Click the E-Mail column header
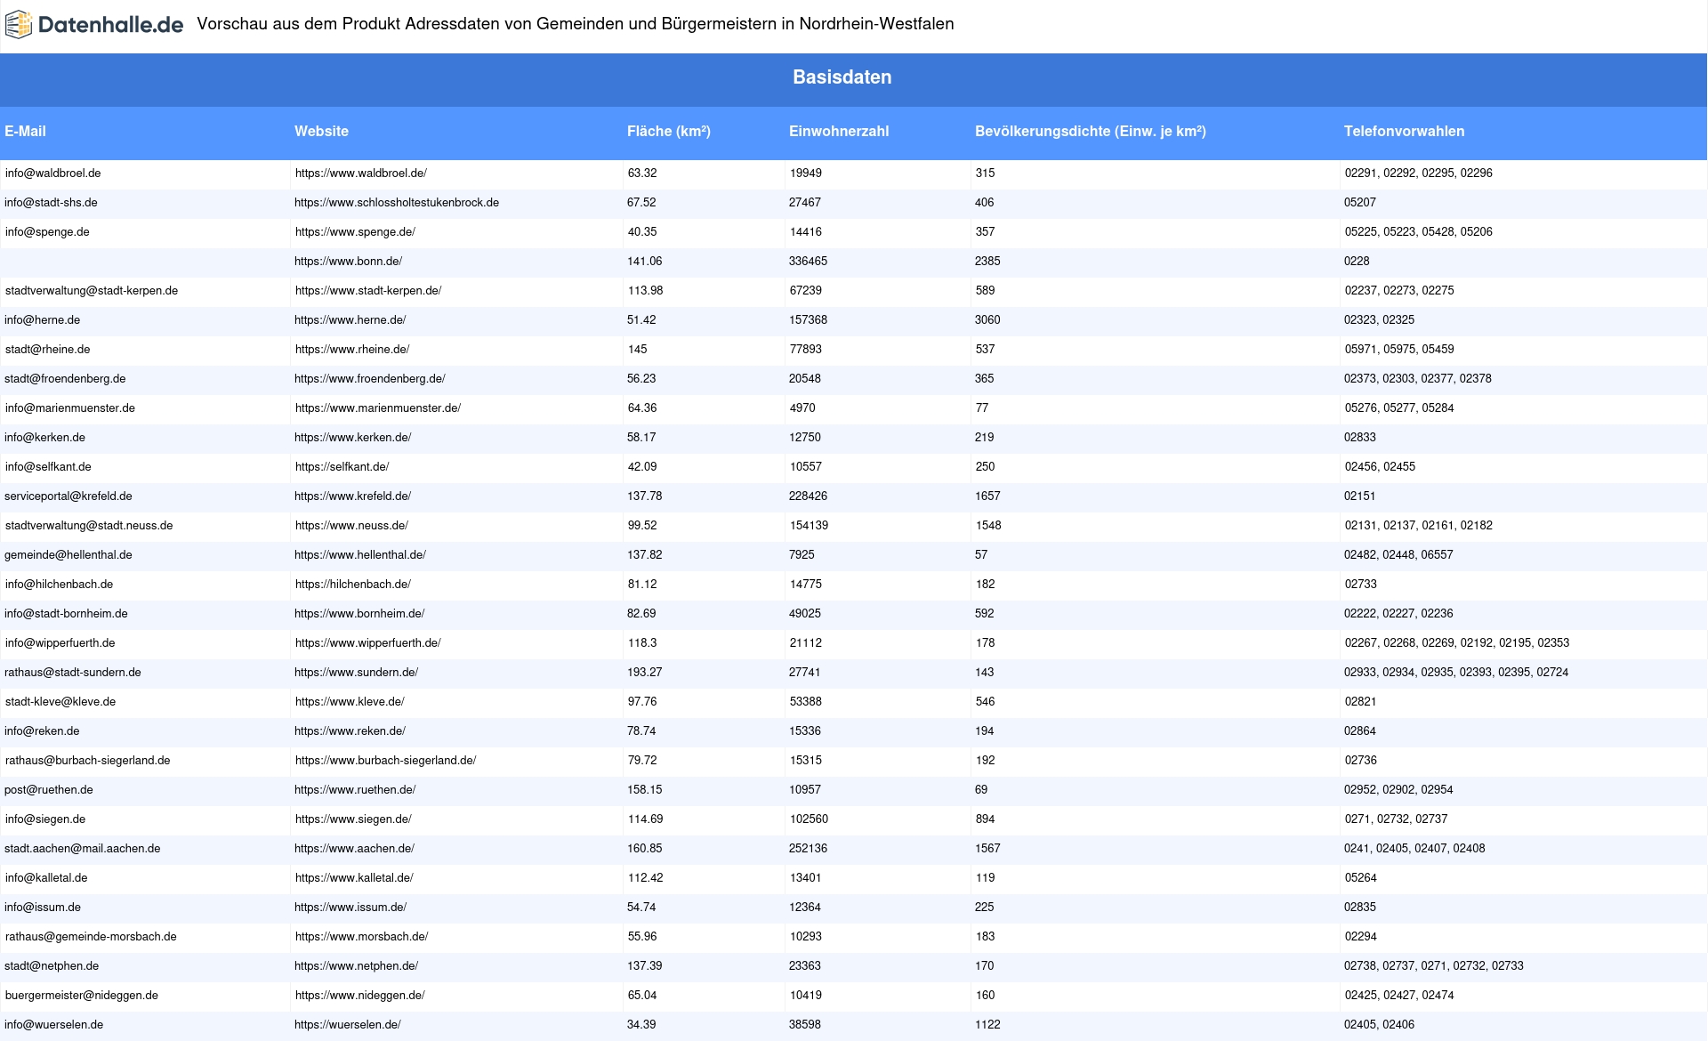The image size is (1708, 1041). [x=25, y=131]
